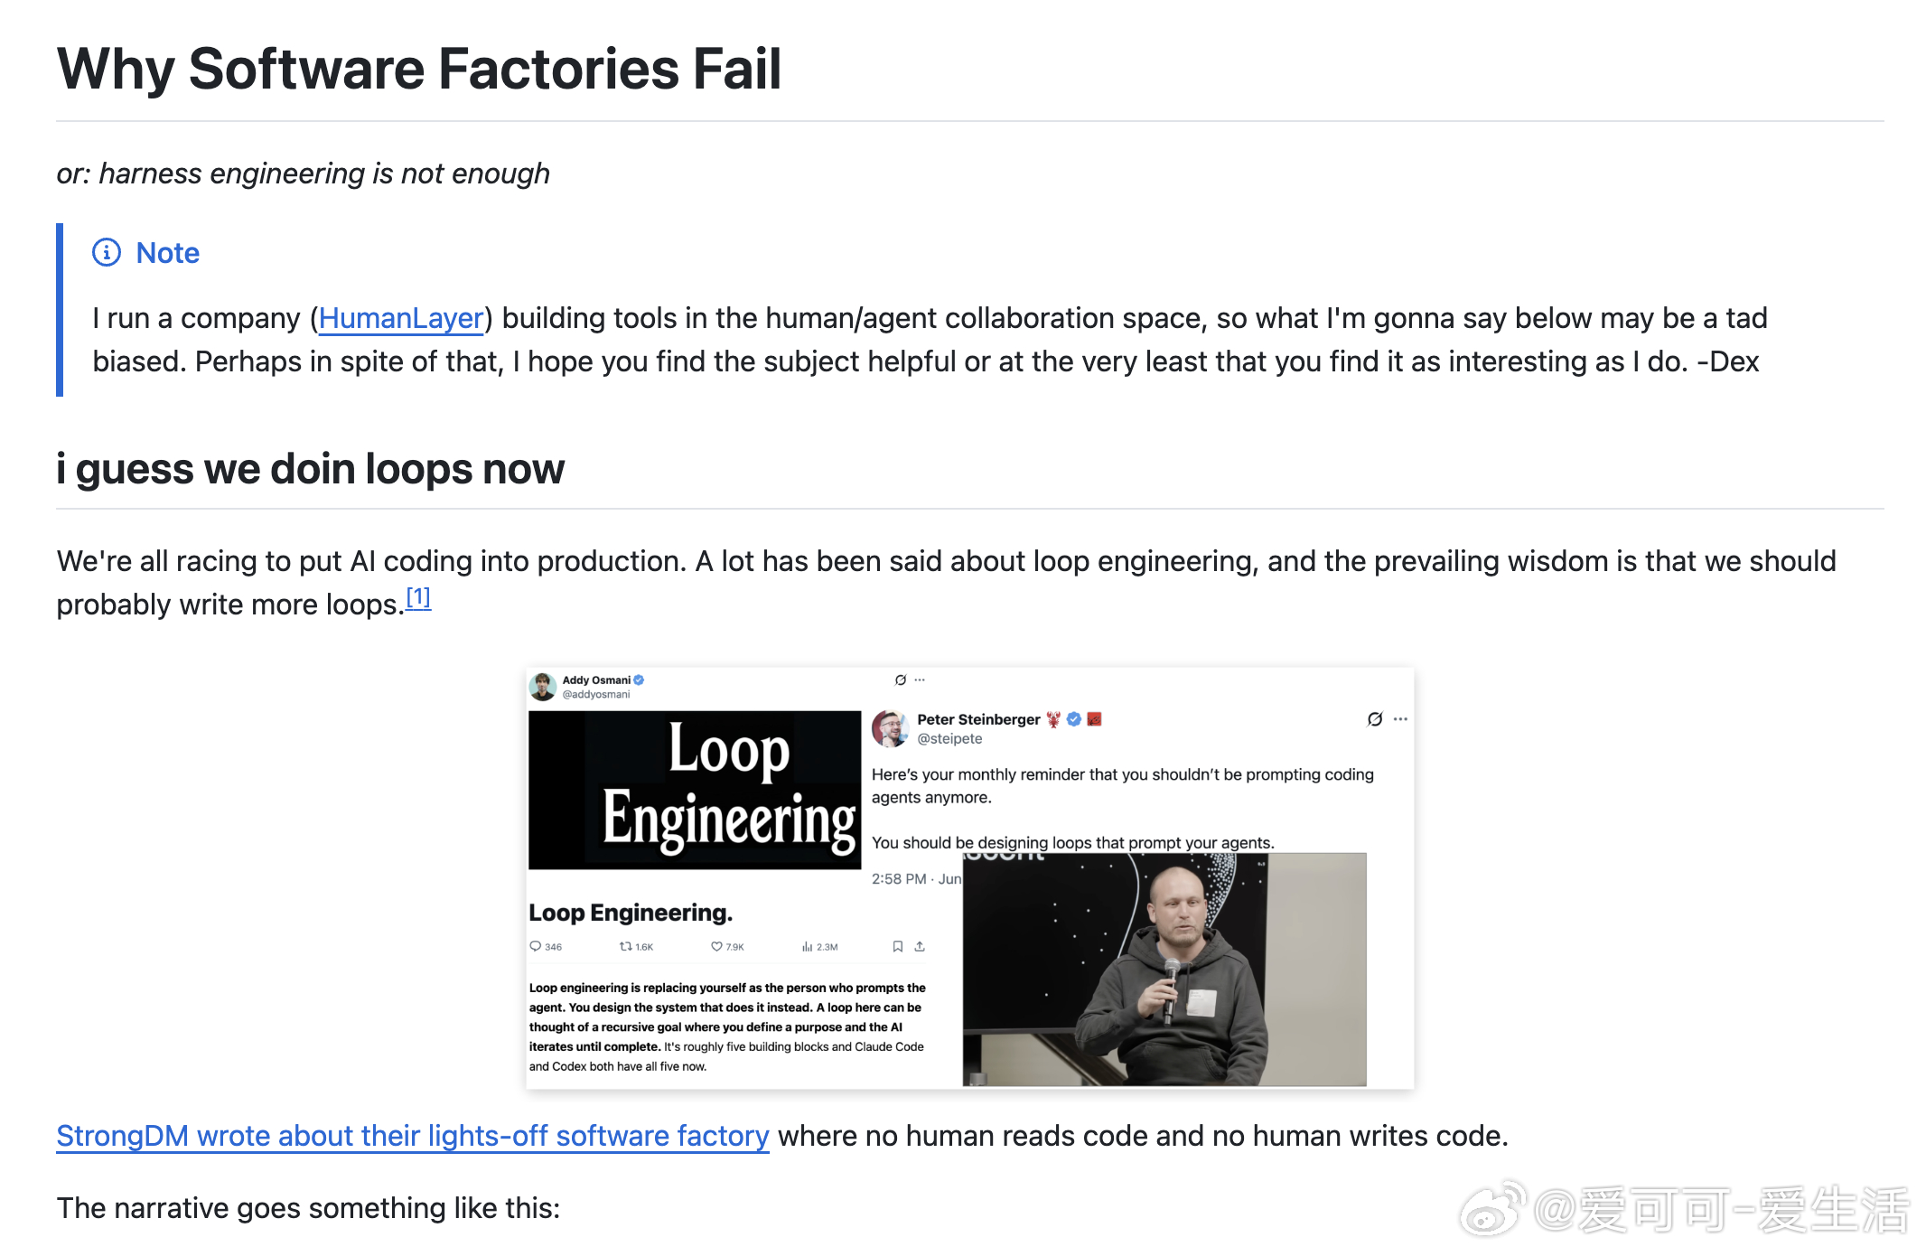The image size is (1926, 1256).
Task: Click the heart like icon showing 7.9K
Action: tap(716, 946)
